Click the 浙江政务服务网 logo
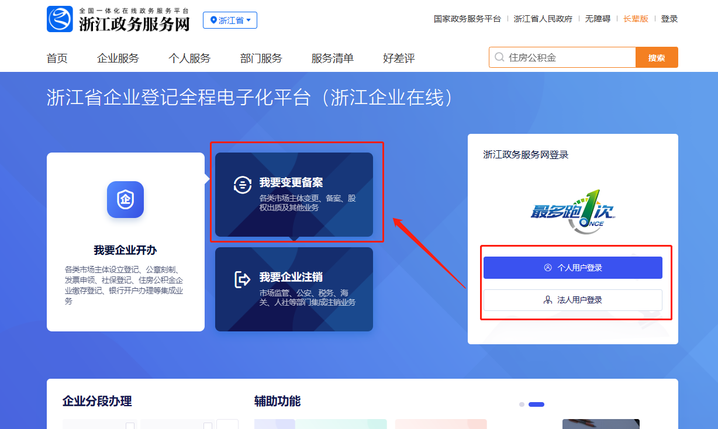 pyautogui.click(x=119, y=19)
